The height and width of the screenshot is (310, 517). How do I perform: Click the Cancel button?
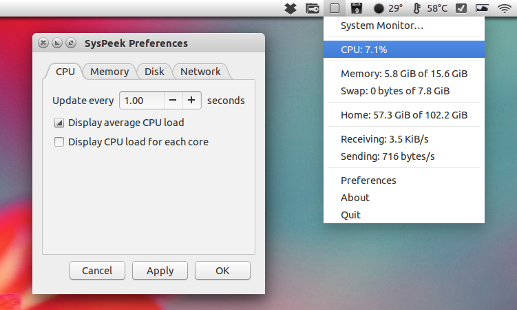[97, 271]
